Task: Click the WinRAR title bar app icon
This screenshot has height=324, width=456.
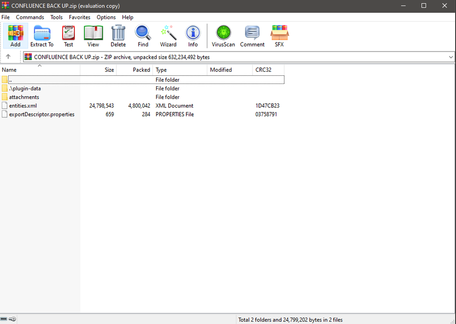Action: pyautogui.click(x=5, y=5)
